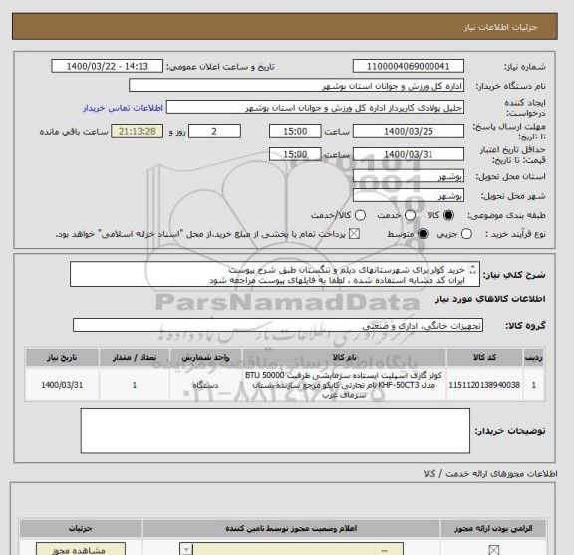
Task: Click the need number field 1100004069000041
Action: (x=409, y=66)
